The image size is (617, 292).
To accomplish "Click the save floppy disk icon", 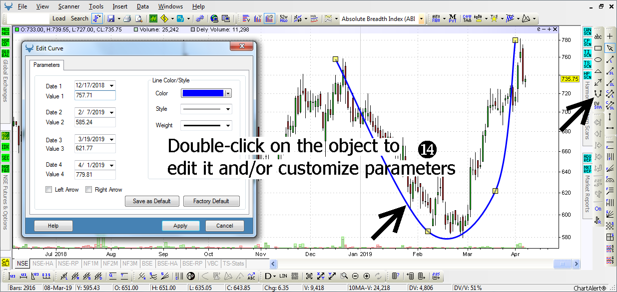I will click(x=110, y=18).
